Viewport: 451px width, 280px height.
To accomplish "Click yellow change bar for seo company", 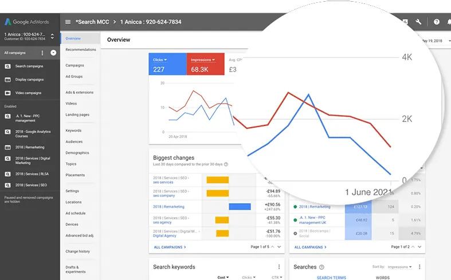I will coord(218,193).
